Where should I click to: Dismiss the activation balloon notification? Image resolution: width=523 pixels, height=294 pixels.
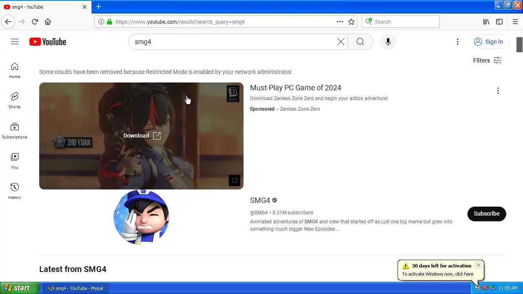[x=478, y=265]
